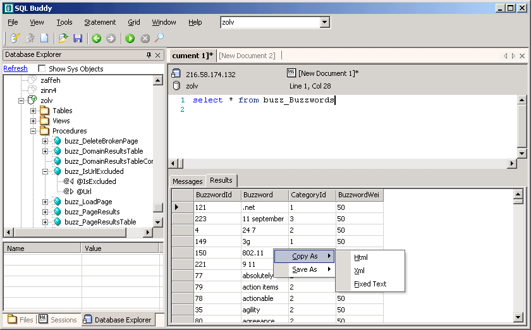This screenshot has width=531, height=330.
Task: Select Save As in the context menu
Action: tap(304, 269)
